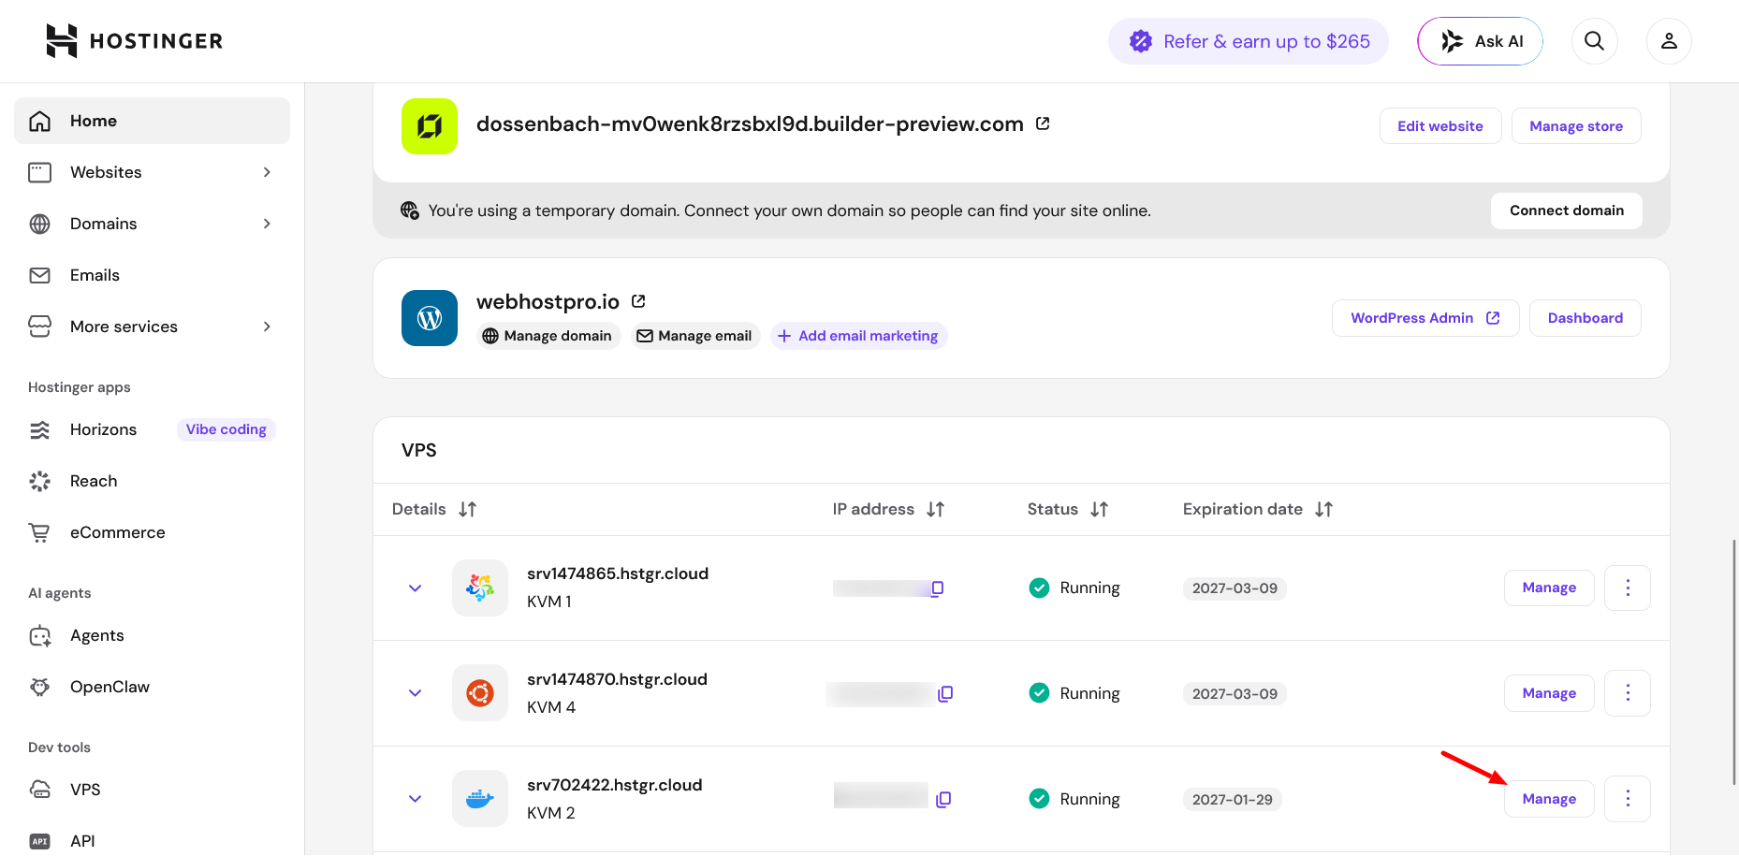This screenshot has width=1739, height=856.
Task: Open OpenClaw in sidebar
Action: (152, 687)
